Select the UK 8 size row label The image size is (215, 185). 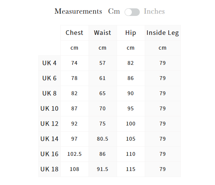pyautogui.click(x=49, y=94)
